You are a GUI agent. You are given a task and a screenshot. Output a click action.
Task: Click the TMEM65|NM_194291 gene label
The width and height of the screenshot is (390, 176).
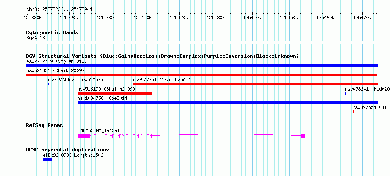(99, 130)
